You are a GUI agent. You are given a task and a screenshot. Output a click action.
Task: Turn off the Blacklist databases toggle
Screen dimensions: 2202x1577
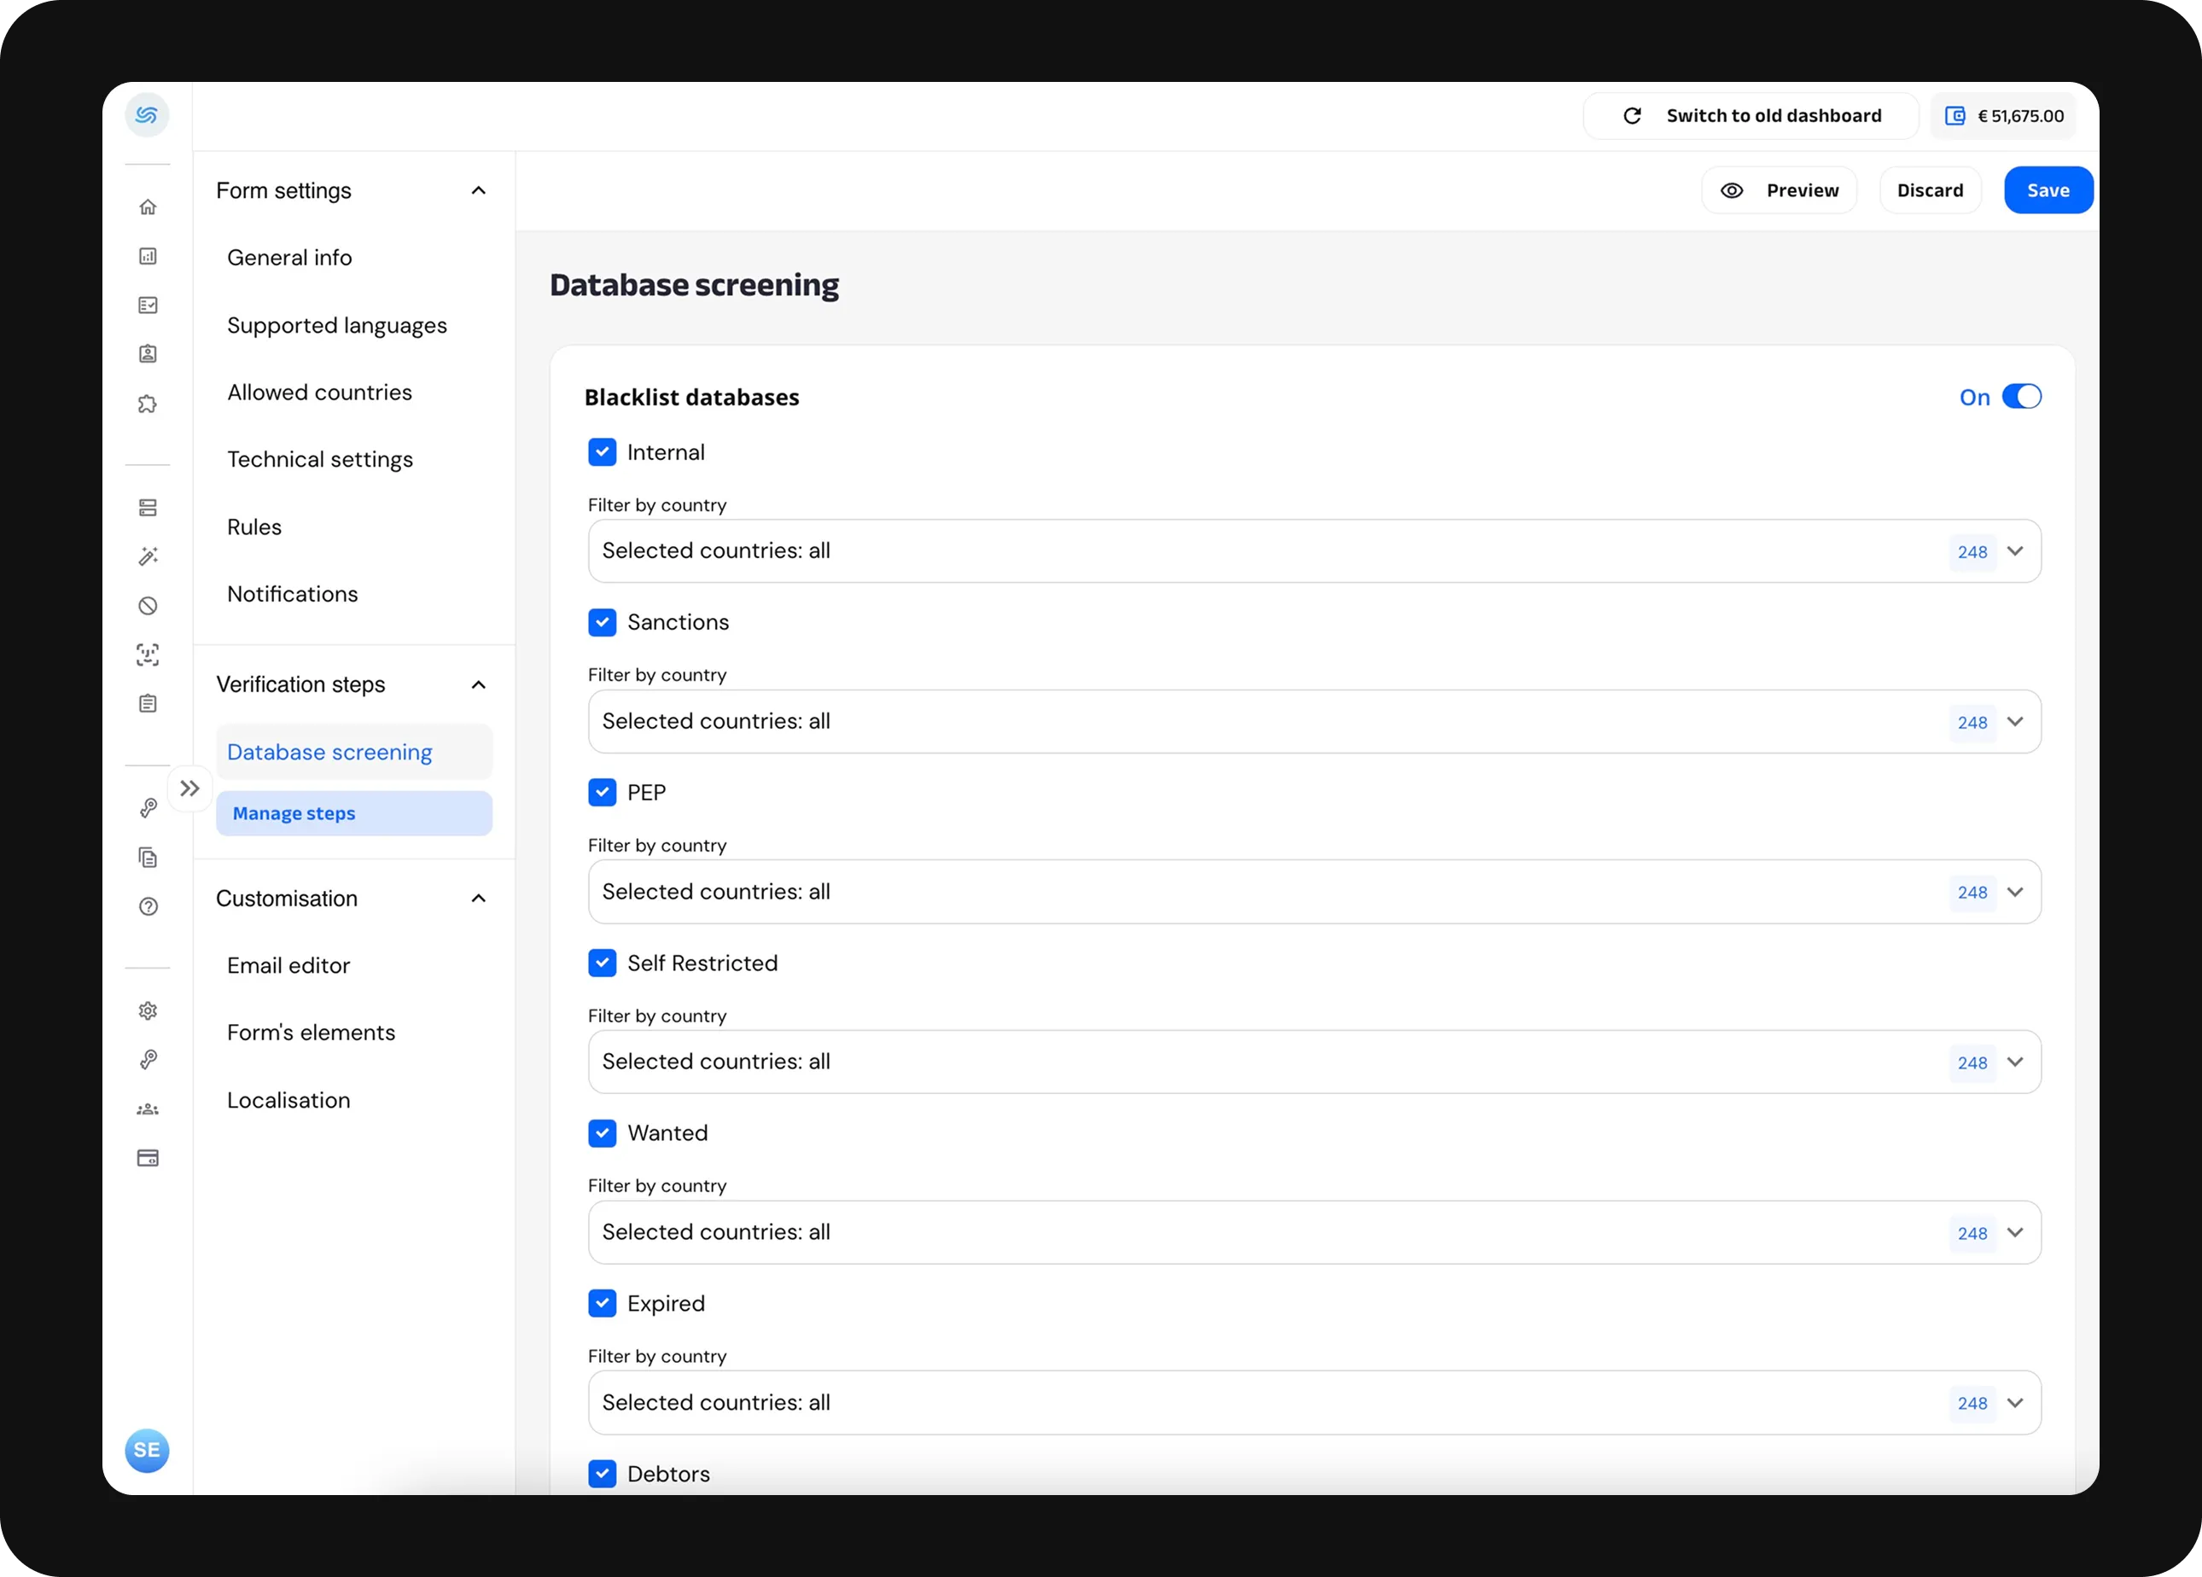2021,397
